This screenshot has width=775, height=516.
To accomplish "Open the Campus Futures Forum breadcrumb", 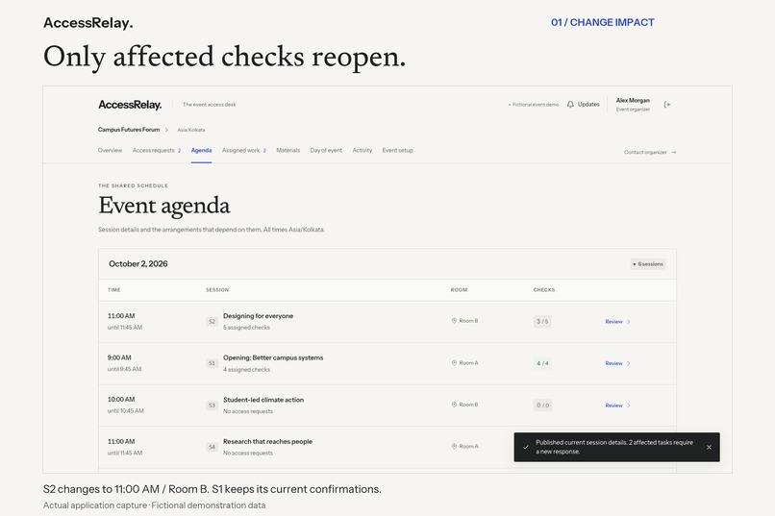I will 129,130.
